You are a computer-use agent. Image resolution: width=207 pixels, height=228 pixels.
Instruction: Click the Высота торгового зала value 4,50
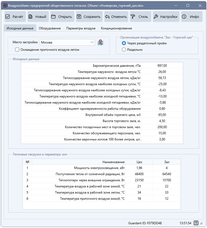coord(162,121)
